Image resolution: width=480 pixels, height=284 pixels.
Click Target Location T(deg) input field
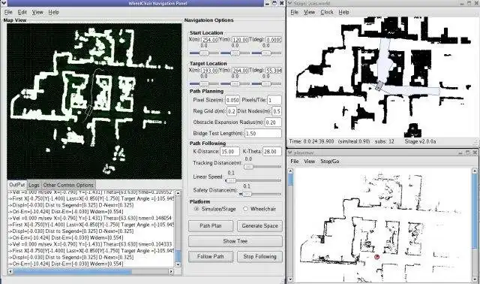[273, 70]
